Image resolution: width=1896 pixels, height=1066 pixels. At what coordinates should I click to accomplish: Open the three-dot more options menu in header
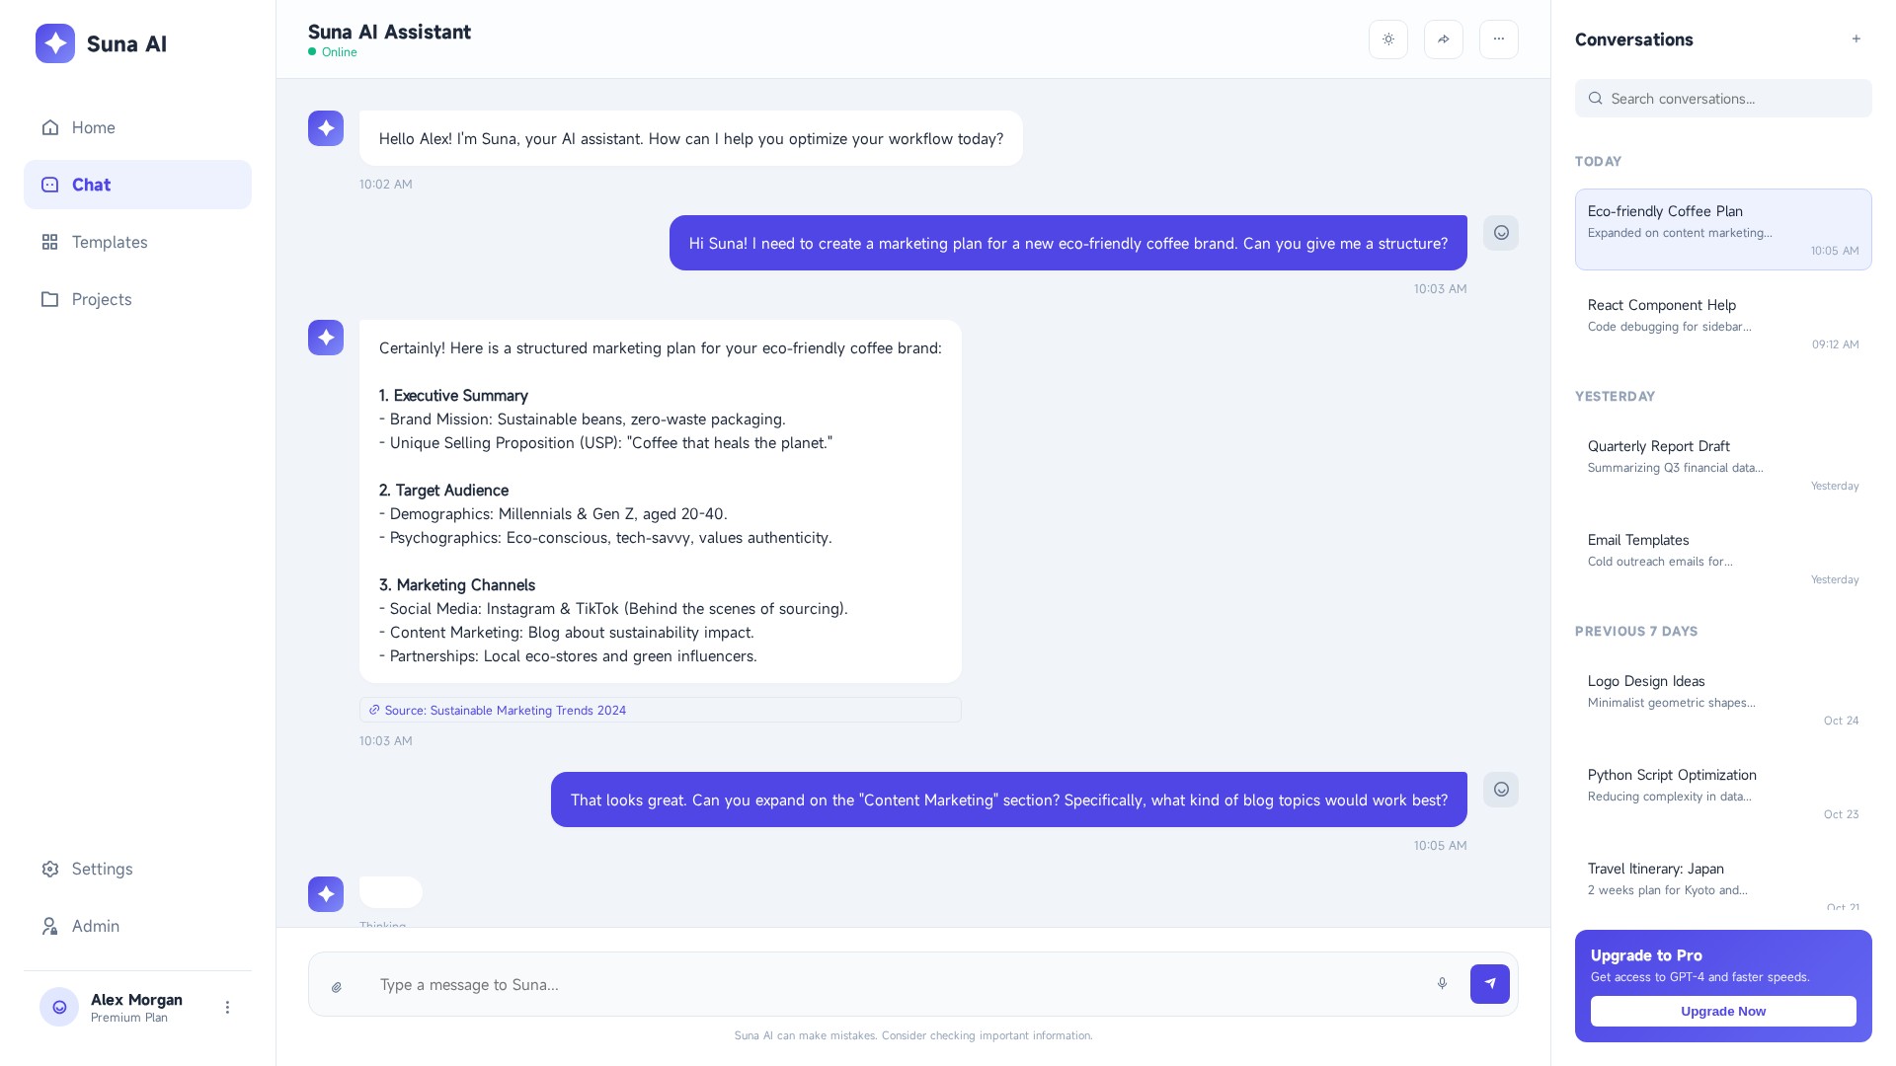point(1498,39)
